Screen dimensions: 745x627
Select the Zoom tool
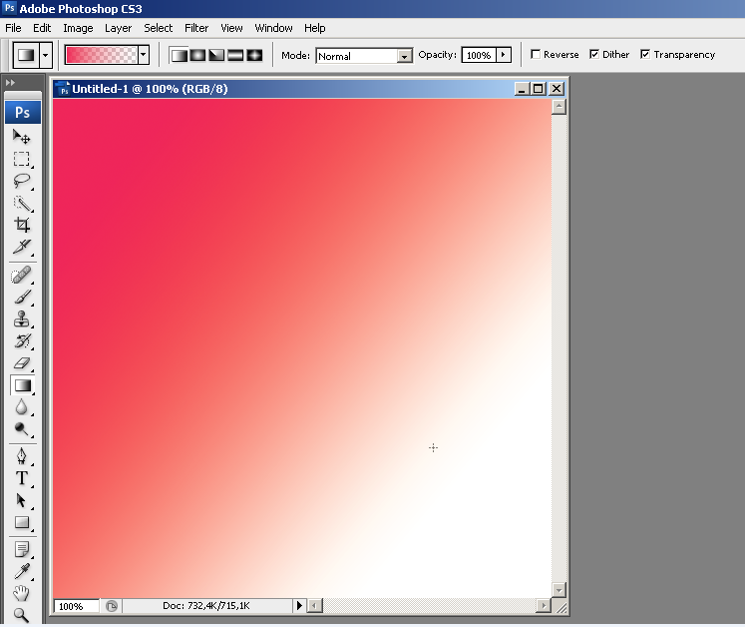pyautogui.click(x=22, y=615)
